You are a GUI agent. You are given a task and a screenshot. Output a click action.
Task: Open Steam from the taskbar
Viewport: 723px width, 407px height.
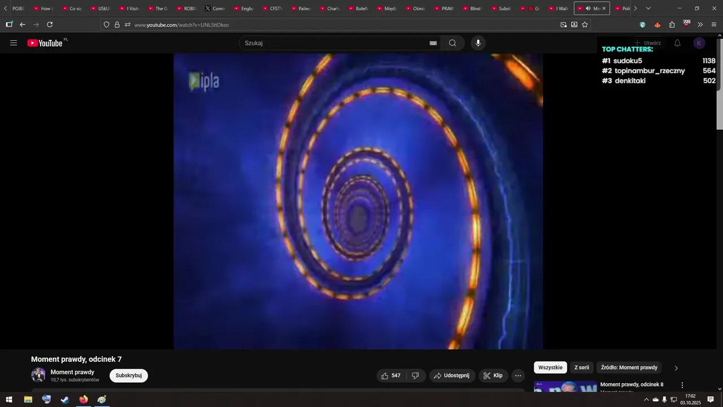pos(65,400)
